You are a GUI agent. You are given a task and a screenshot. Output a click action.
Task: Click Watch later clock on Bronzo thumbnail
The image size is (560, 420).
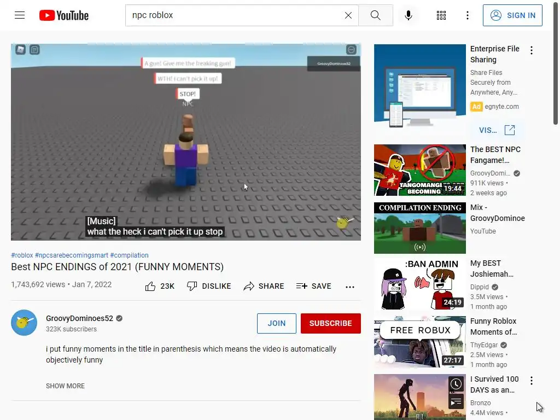[x=456, y=384]
